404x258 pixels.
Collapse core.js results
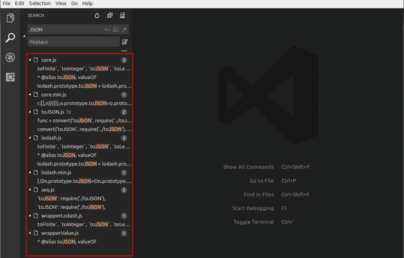[30, 60]
